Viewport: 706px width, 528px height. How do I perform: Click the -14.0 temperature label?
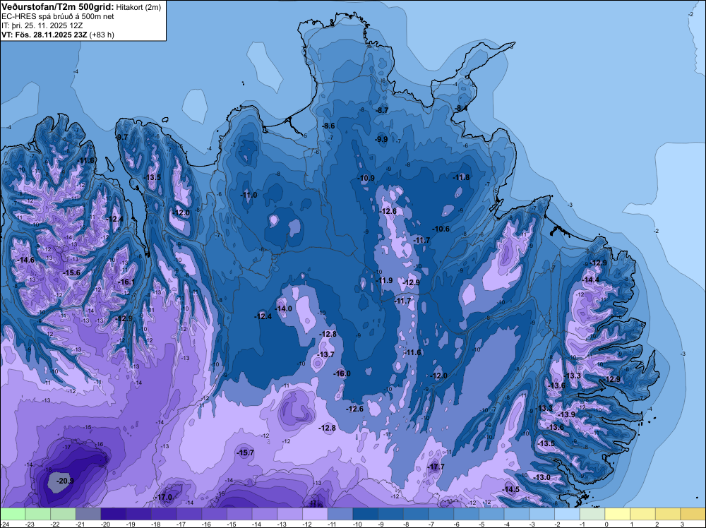284,308
